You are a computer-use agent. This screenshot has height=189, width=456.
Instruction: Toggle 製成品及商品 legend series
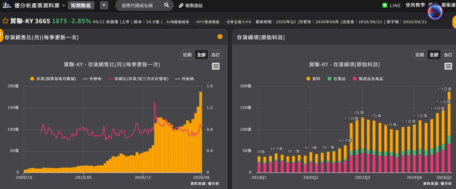click(x=368, y=79)
